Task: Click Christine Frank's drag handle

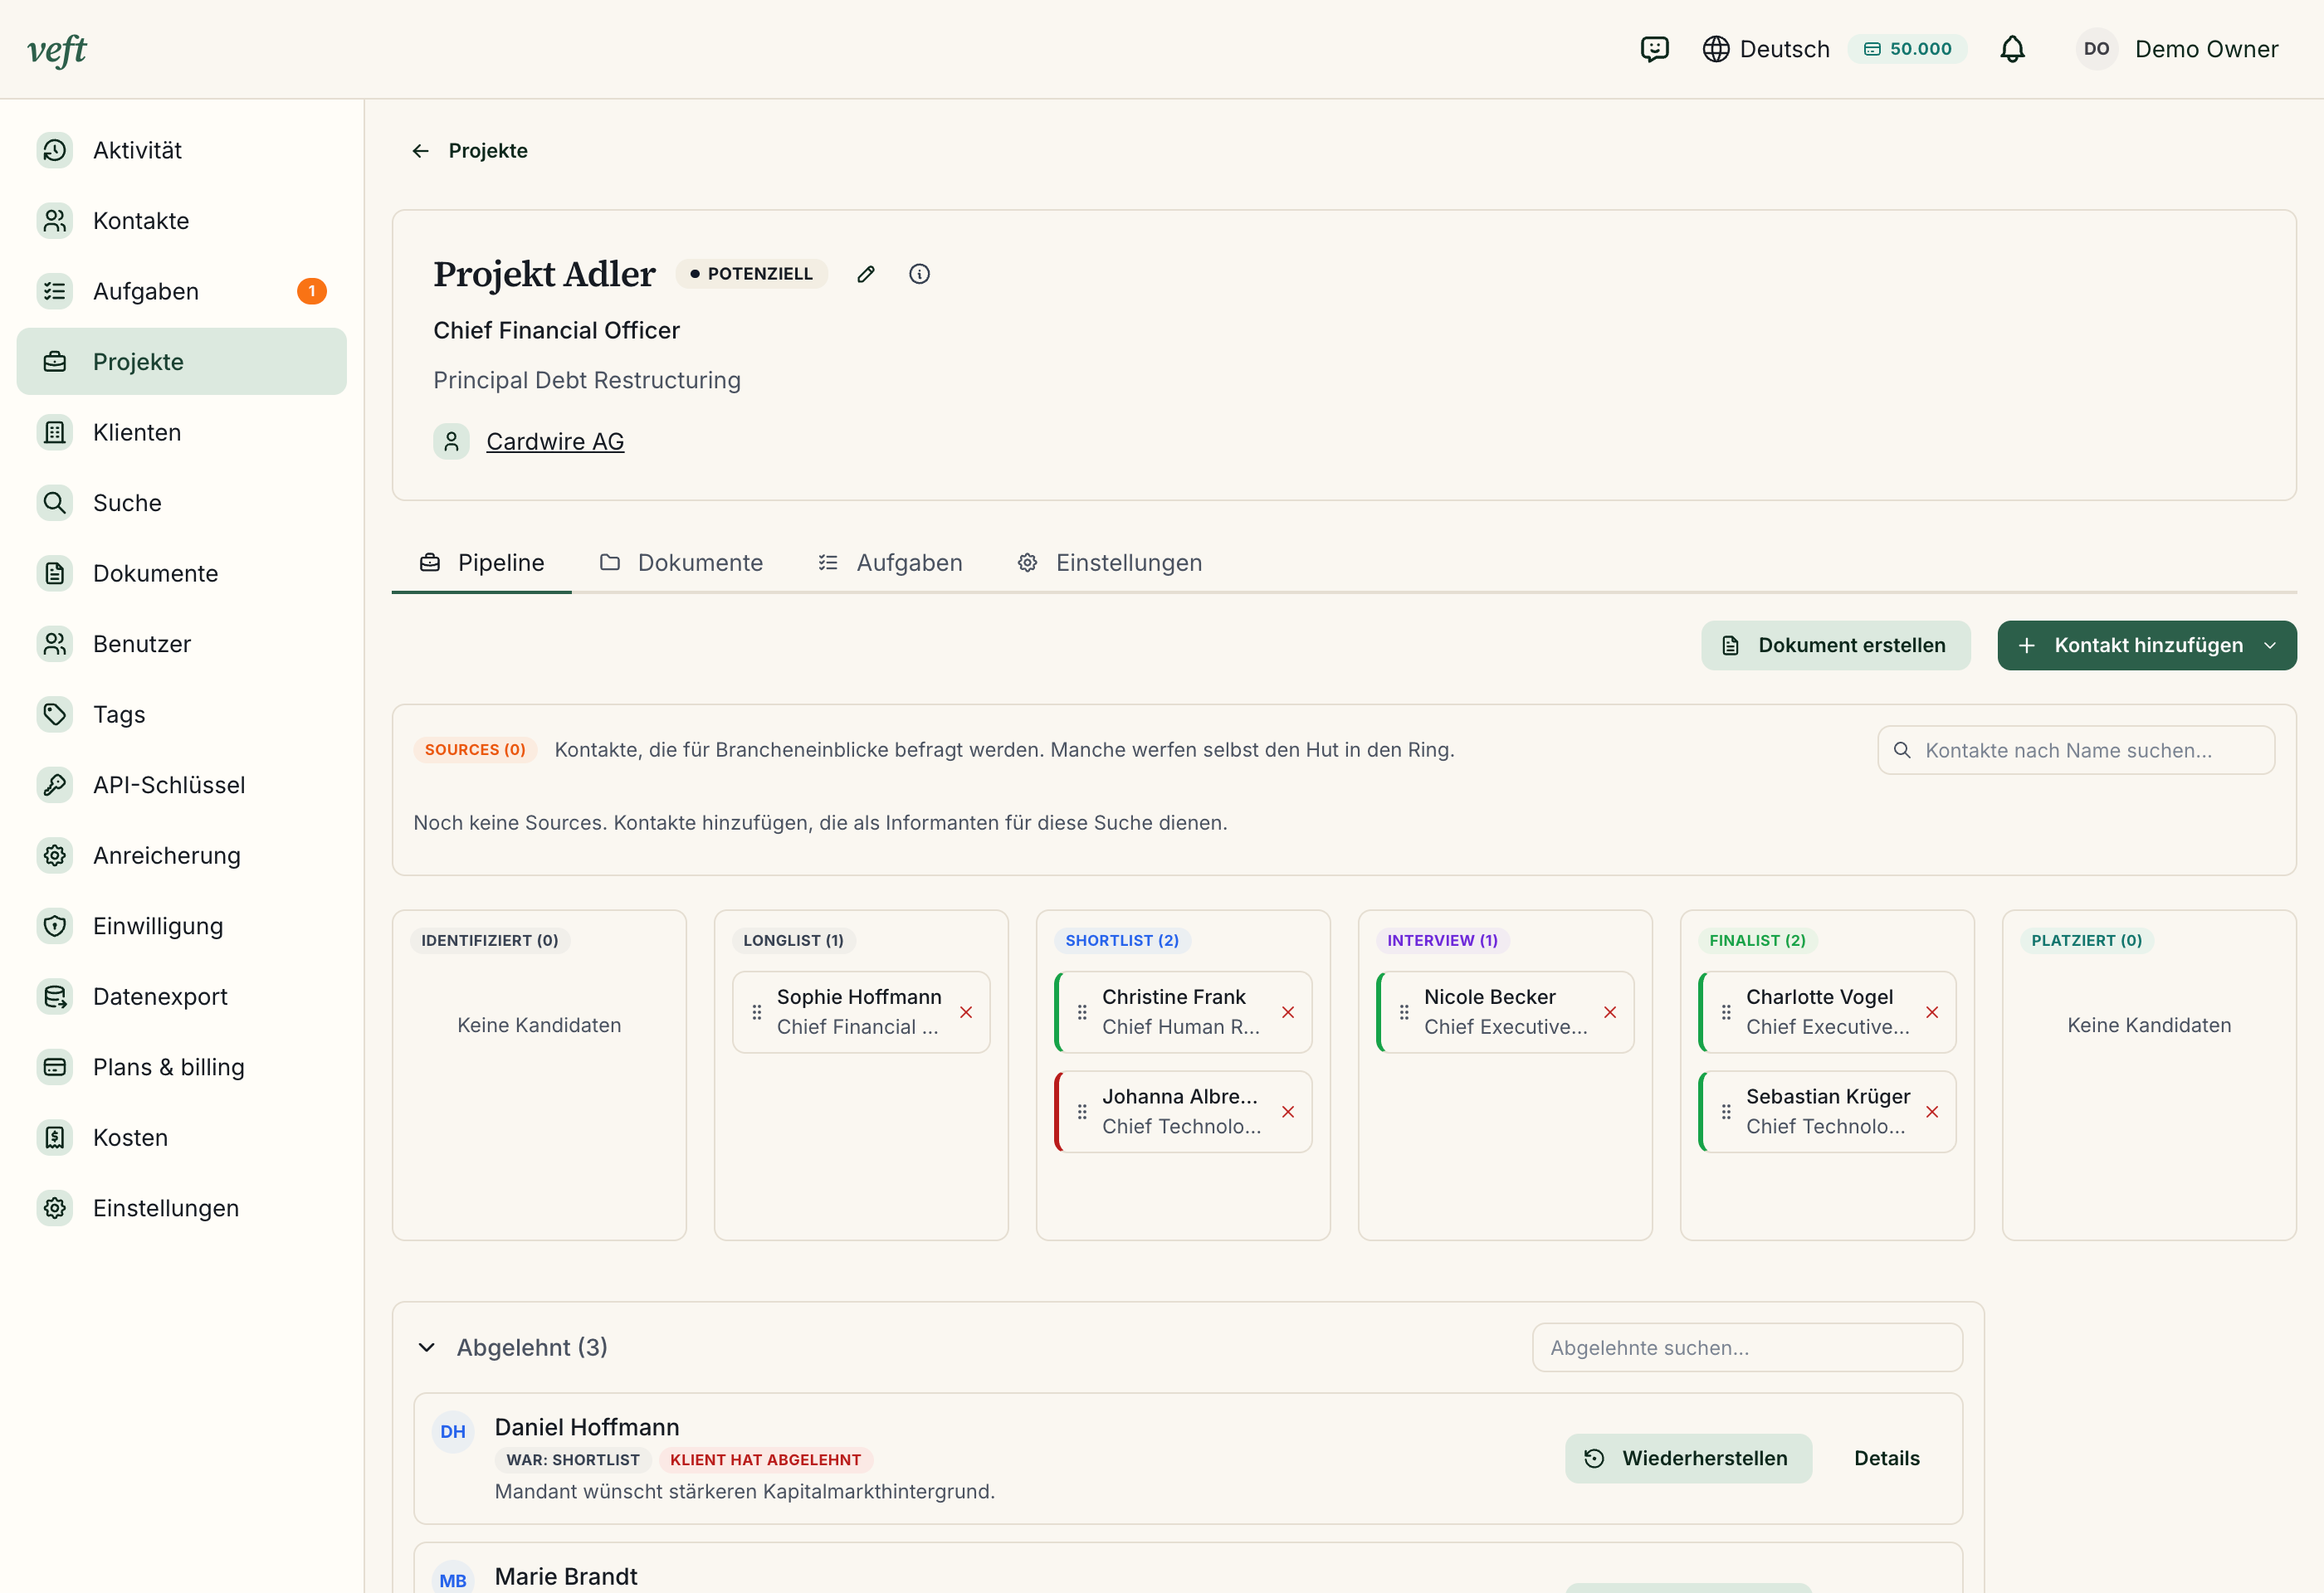Action: pyautogui.click(x=1082, y=1012)
